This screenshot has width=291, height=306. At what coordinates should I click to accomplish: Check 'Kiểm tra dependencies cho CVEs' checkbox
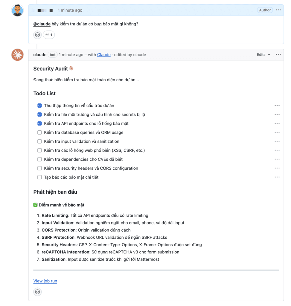[x=39, y=159]
